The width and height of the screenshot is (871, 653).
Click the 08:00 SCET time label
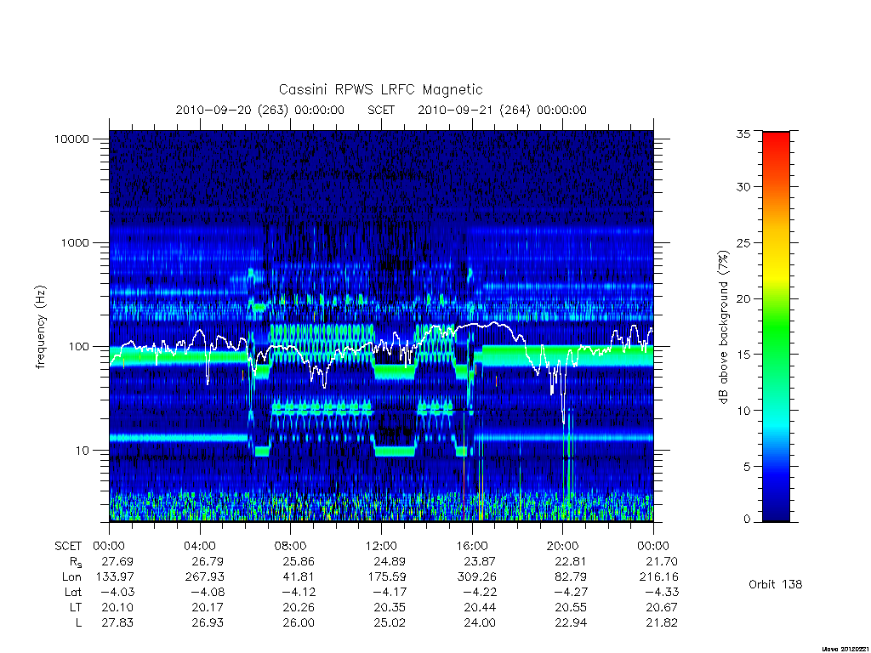tap(291, 546)
